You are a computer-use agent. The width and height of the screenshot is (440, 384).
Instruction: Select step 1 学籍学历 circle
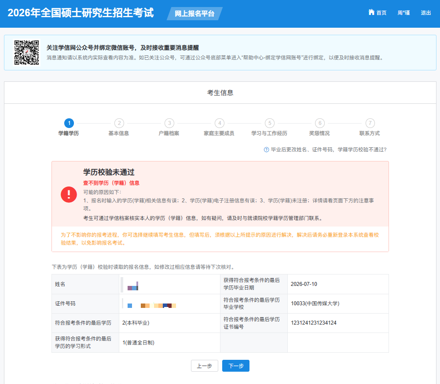pyautogui.click(x=69, y=123)
